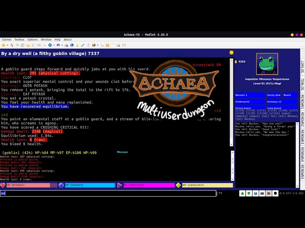The image size is (305, 228).
Task: Click the Discord icon in toolbar
Action: click(x=58, y=45)
